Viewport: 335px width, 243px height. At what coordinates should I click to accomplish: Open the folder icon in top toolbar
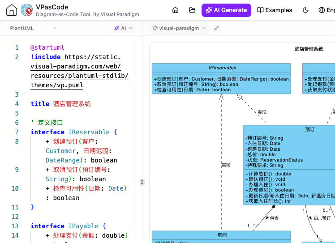192,10
